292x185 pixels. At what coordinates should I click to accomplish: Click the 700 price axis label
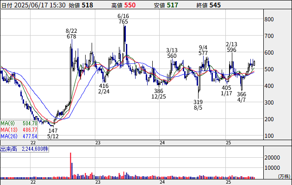coord(269,36)
